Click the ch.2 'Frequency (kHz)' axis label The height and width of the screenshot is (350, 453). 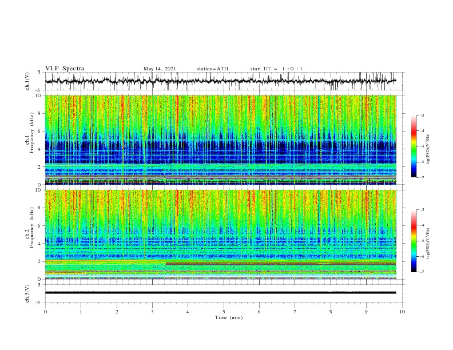31,227
